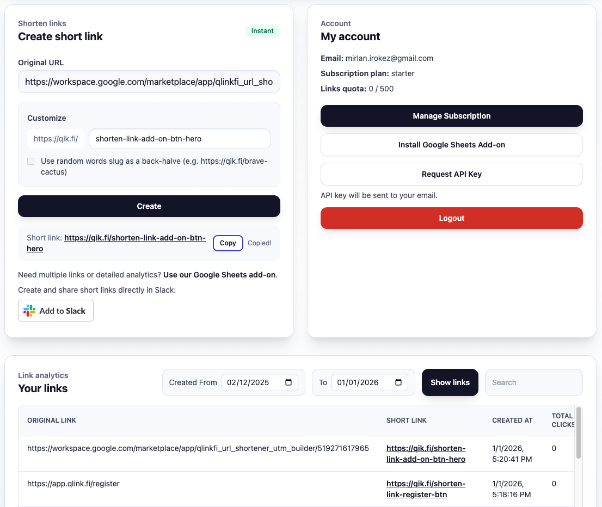Open the shorten-link-register-btn short link
This screenshot has width=602, height=507.
click(426, 489)
